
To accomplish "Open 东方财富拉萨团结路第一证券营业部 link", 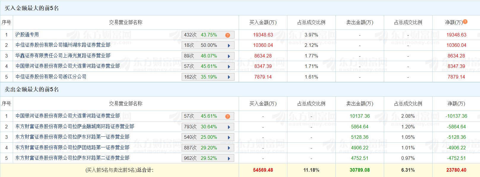I will (72, 148).
